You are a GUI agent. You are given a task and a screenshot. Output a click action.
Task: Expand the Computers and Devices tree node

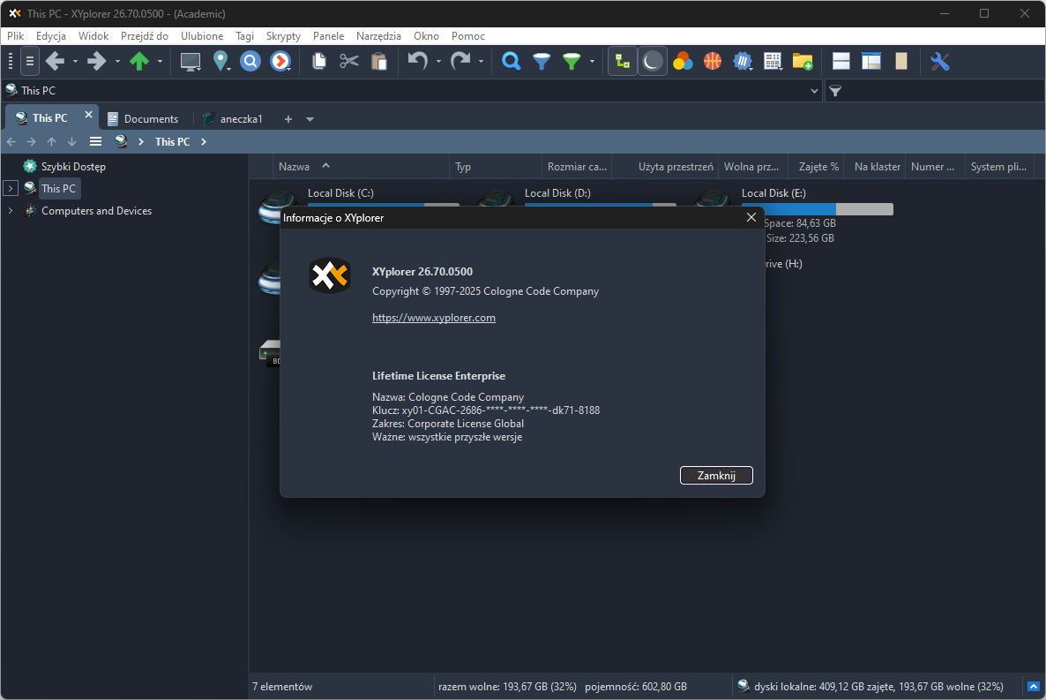tap(11, 210)
